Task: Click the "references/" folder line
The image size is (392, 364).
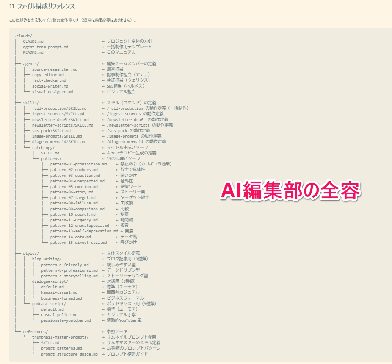Action: [35, 332]
